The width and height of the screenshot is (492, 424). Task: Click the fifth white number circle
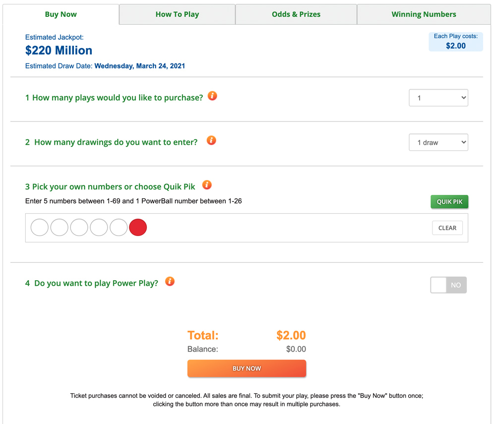point(119,227)
